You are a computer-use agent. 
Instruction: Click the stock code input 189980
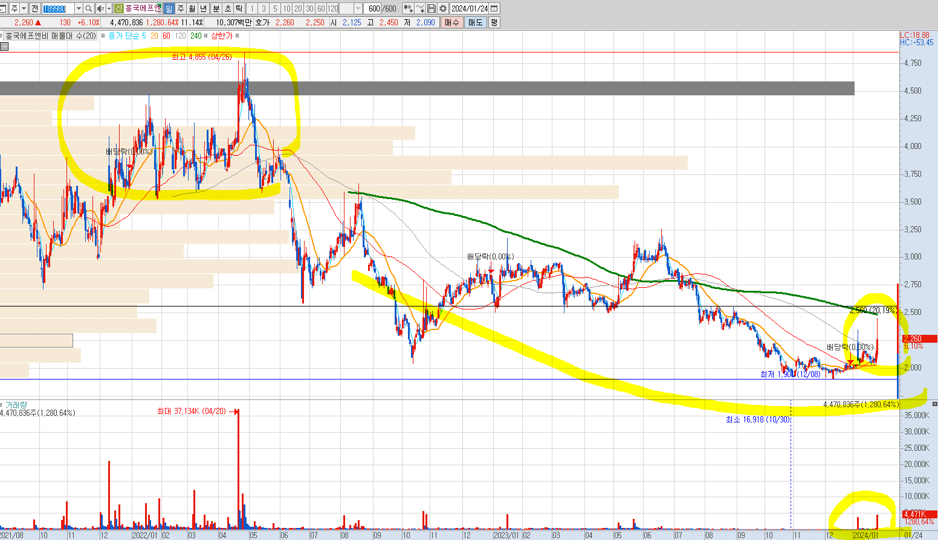[x=58, y=8]
